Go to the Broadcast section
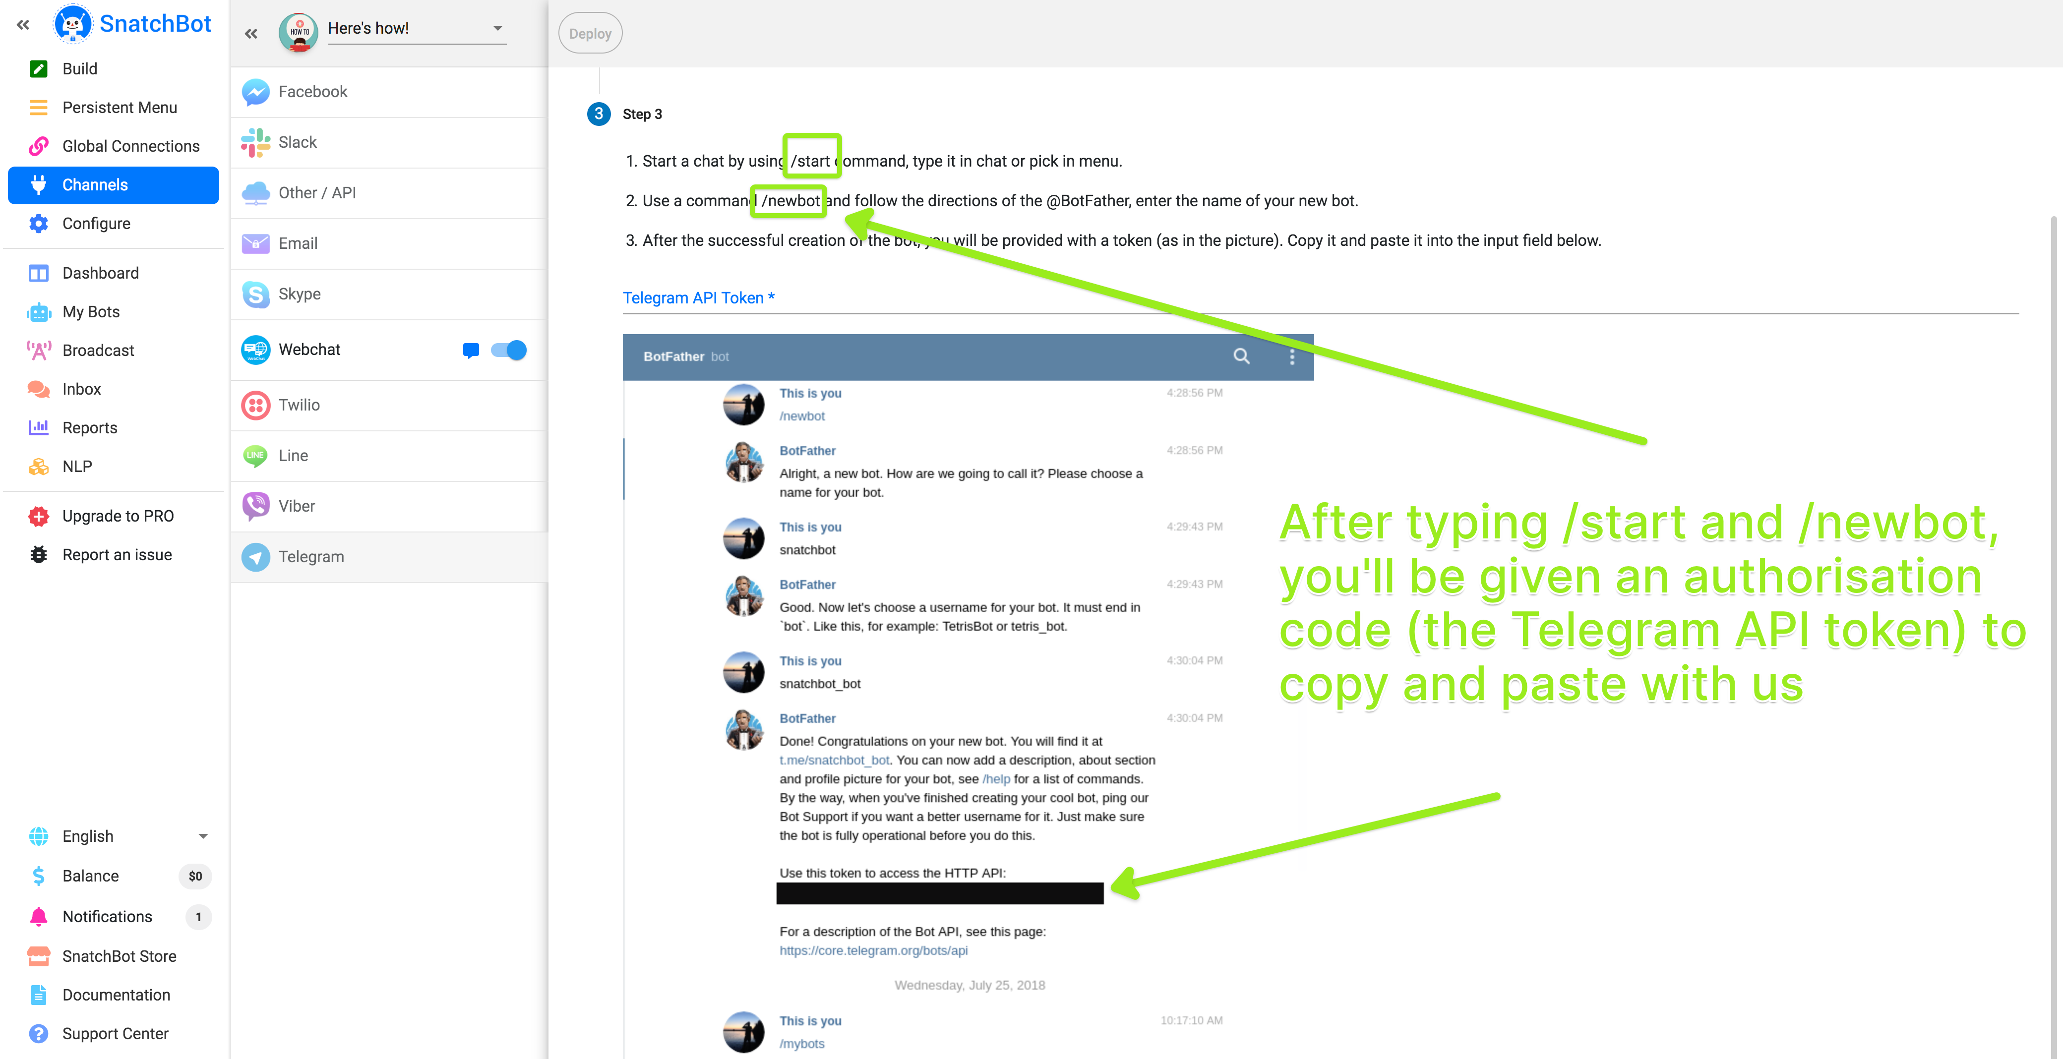Viewport: 2063px width, 1059px height. pos(98,351)
